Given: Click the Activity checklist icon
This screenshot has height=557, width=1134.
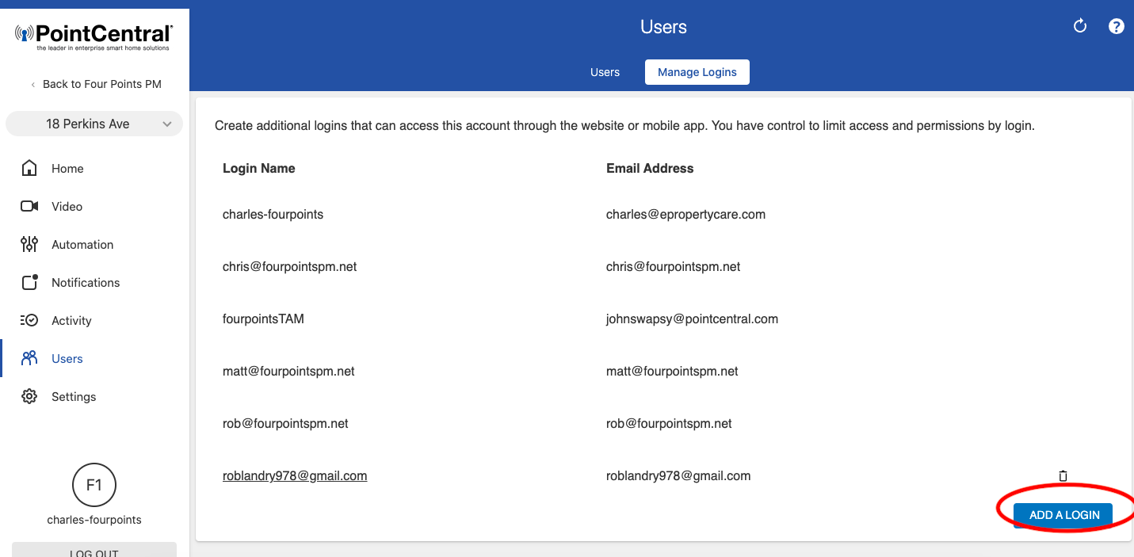Looking at the screenshot, I should pyautogui.click(x=29, y=320).
